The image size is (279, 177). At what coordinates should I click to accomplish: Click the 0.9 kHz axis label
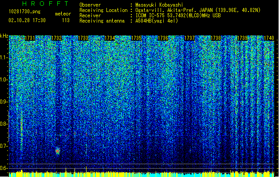coord(4,102)
